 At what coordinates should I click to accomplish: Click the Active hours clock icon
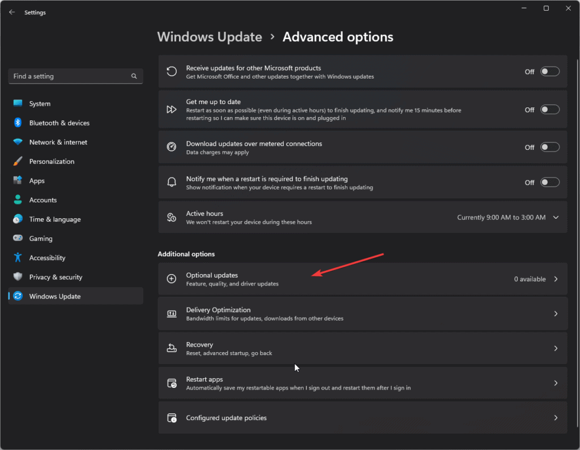[172, 218]
